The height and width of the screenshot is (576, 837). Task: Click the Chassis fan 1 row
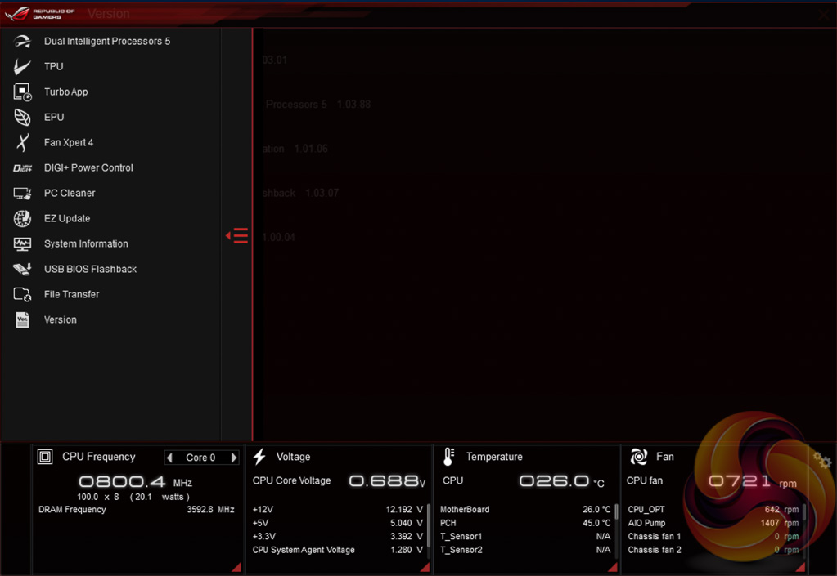click(x=713, y=536)
